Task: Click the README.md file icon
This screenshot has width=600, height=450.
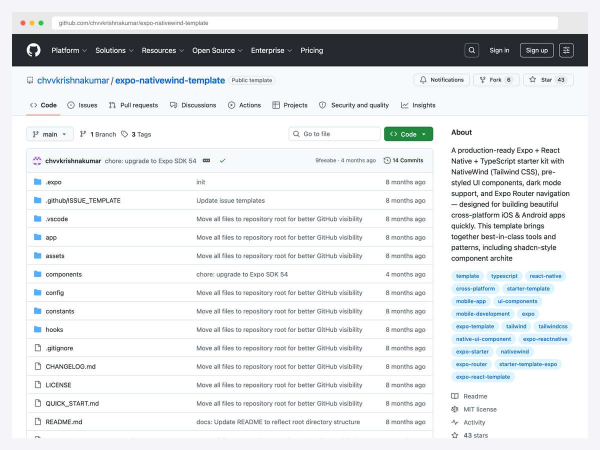Action: [x=37, y=422]
